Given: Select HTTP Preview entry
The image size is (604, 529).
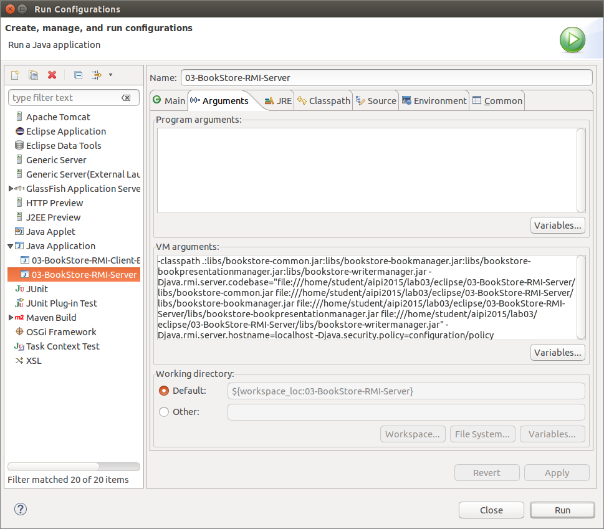Looking at the screenshot, I should pos(54,203).
